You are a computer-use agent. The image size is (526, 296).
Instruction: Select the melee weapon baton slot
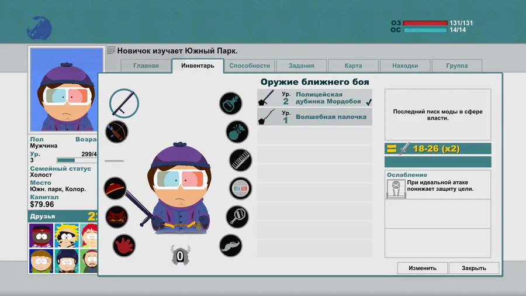pyautogui.click(x=124, y=103)
